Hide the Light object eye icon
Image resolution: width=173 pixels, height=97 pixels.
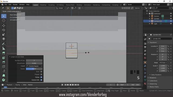pos(171,24)
